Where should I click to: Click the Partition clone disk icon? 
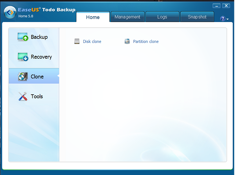(127, 41)
